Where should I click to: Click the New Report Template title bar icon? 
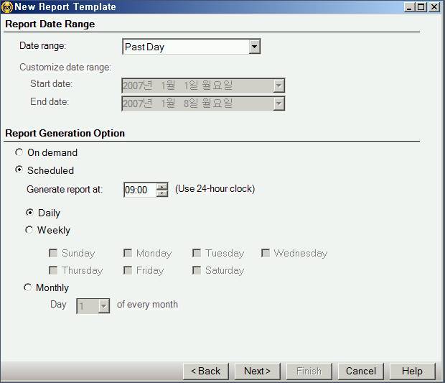pos(6,6)
